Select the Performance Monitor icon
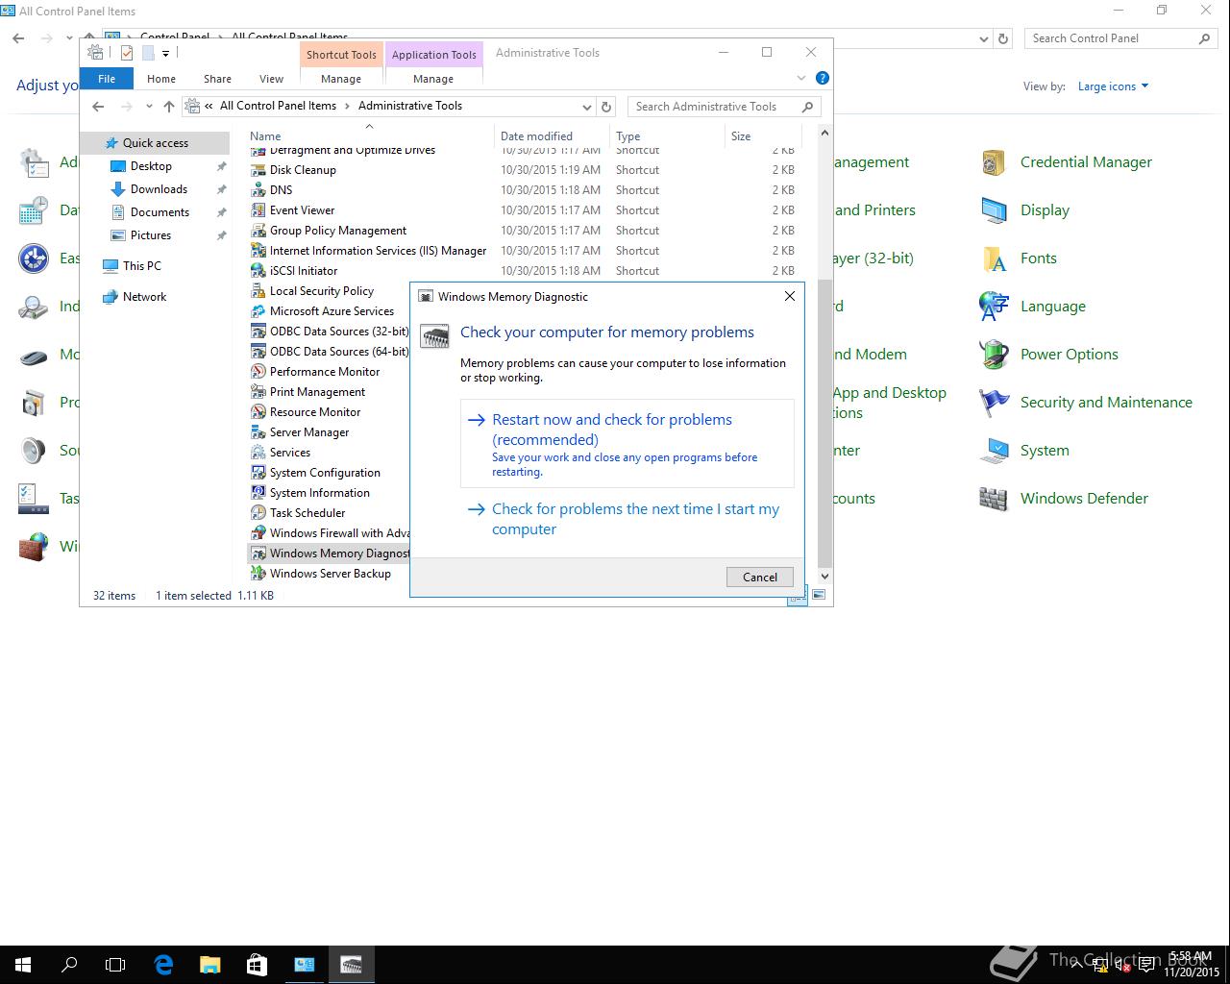The image size is (1230, 984). 258,372
